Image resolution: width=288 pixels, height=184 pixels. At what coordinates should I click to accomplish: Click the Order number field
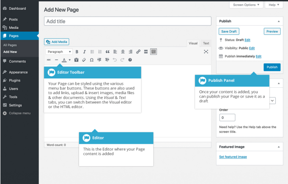227,117
